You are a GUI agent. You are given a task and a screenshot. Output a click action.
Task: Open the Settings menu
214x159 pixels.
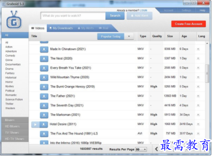coord(186,11)
